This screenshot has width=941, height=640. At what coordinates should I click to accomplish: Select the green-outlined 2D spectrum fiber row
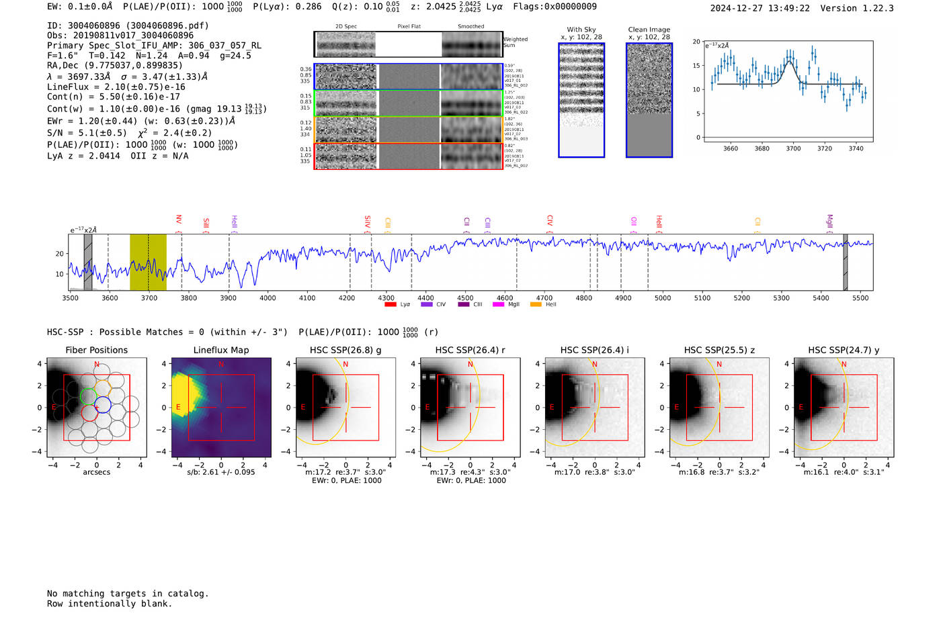click(409, 103)
